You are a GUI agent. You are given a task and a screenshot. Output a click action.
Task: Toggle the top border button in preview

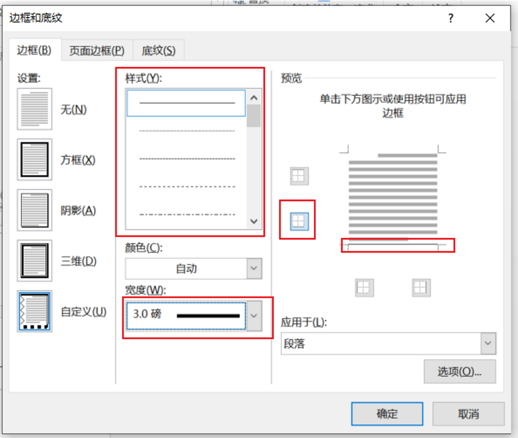tap(299, 176)
